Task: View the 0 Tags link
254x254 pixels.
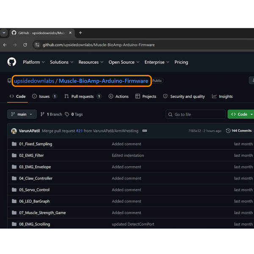Action: click(74, 114)
